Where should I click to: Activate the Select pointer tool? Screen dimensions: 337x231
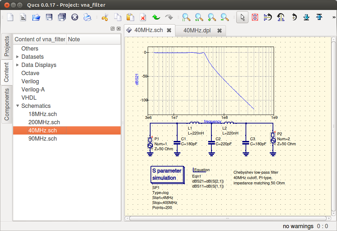242,17
